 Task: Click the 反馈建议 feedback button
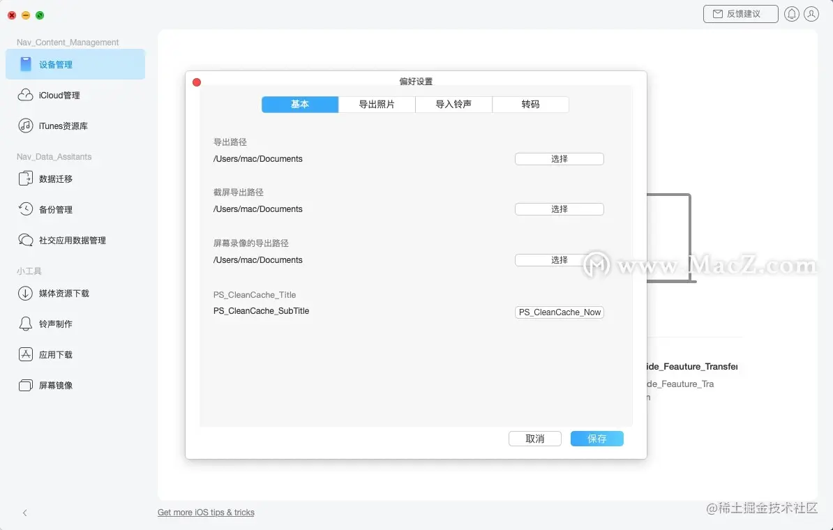point(741,14)
